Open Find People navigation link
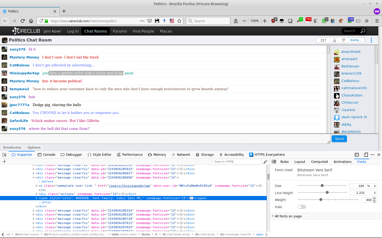Image resolution: width=382 pixels, height=238 pixels. point(143,31)
